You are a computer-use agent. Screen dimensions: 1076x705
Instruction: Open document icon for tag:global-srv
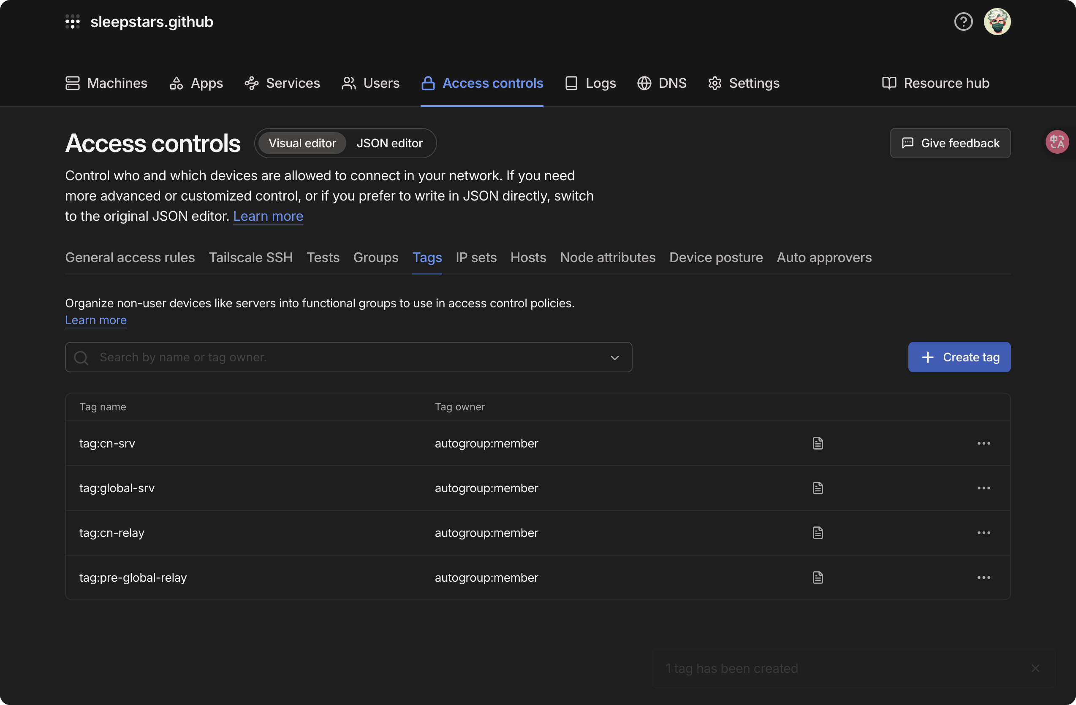point(818,488)
